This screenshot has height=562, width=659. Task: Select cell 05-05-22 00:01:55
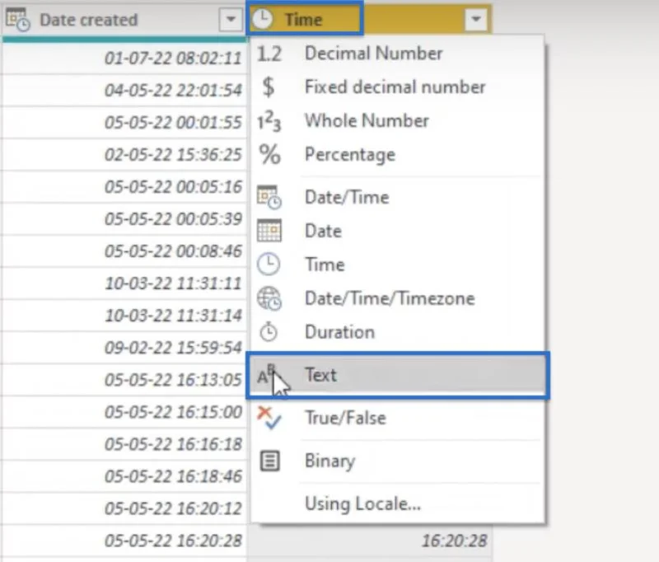[x=124, y=122]
